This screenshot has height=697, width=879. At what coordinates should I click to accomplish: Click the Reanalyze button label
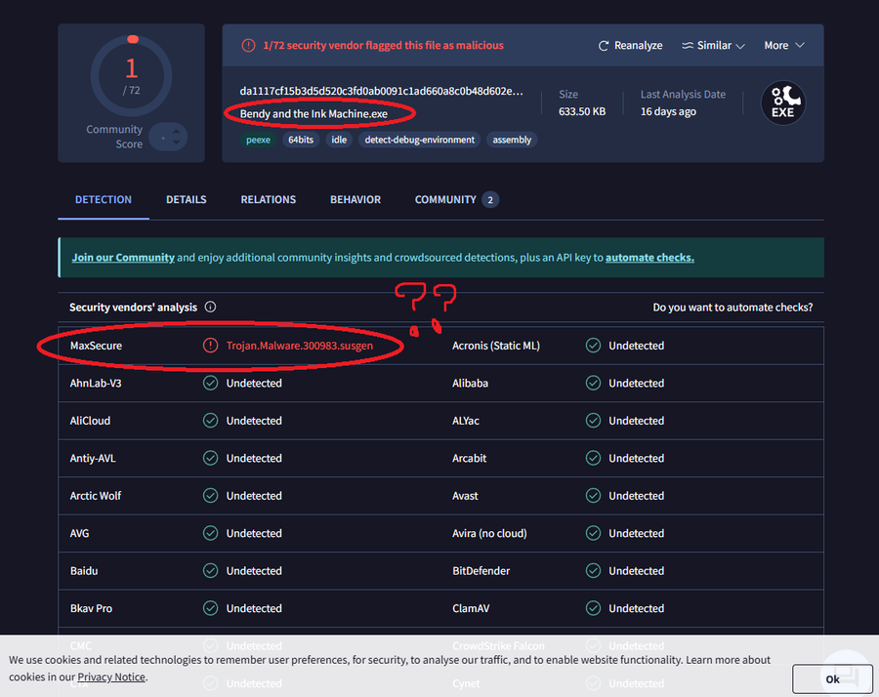[638, 45]
